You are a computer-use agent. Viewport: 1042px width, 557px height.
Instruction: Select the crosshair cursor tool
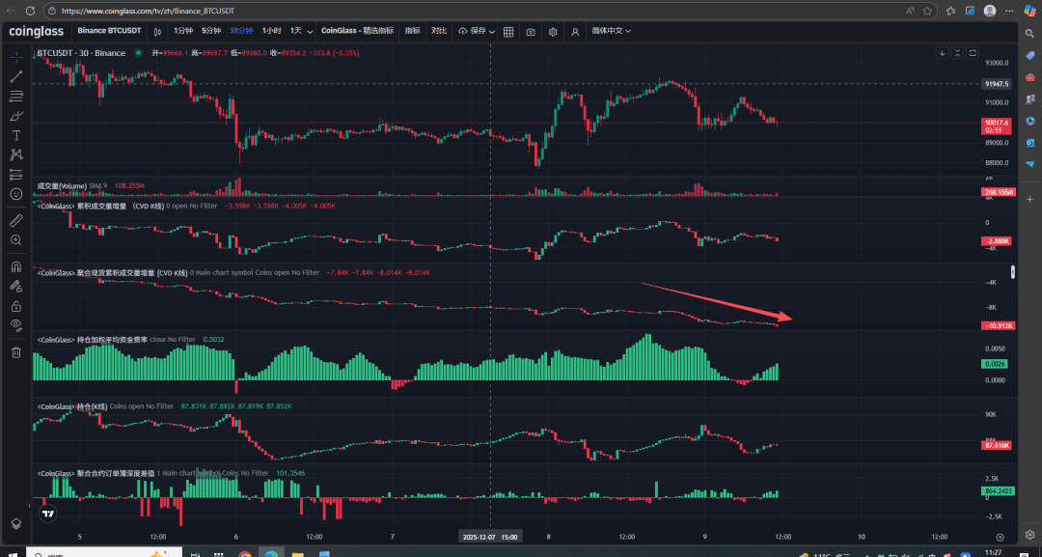click(16, 57)
